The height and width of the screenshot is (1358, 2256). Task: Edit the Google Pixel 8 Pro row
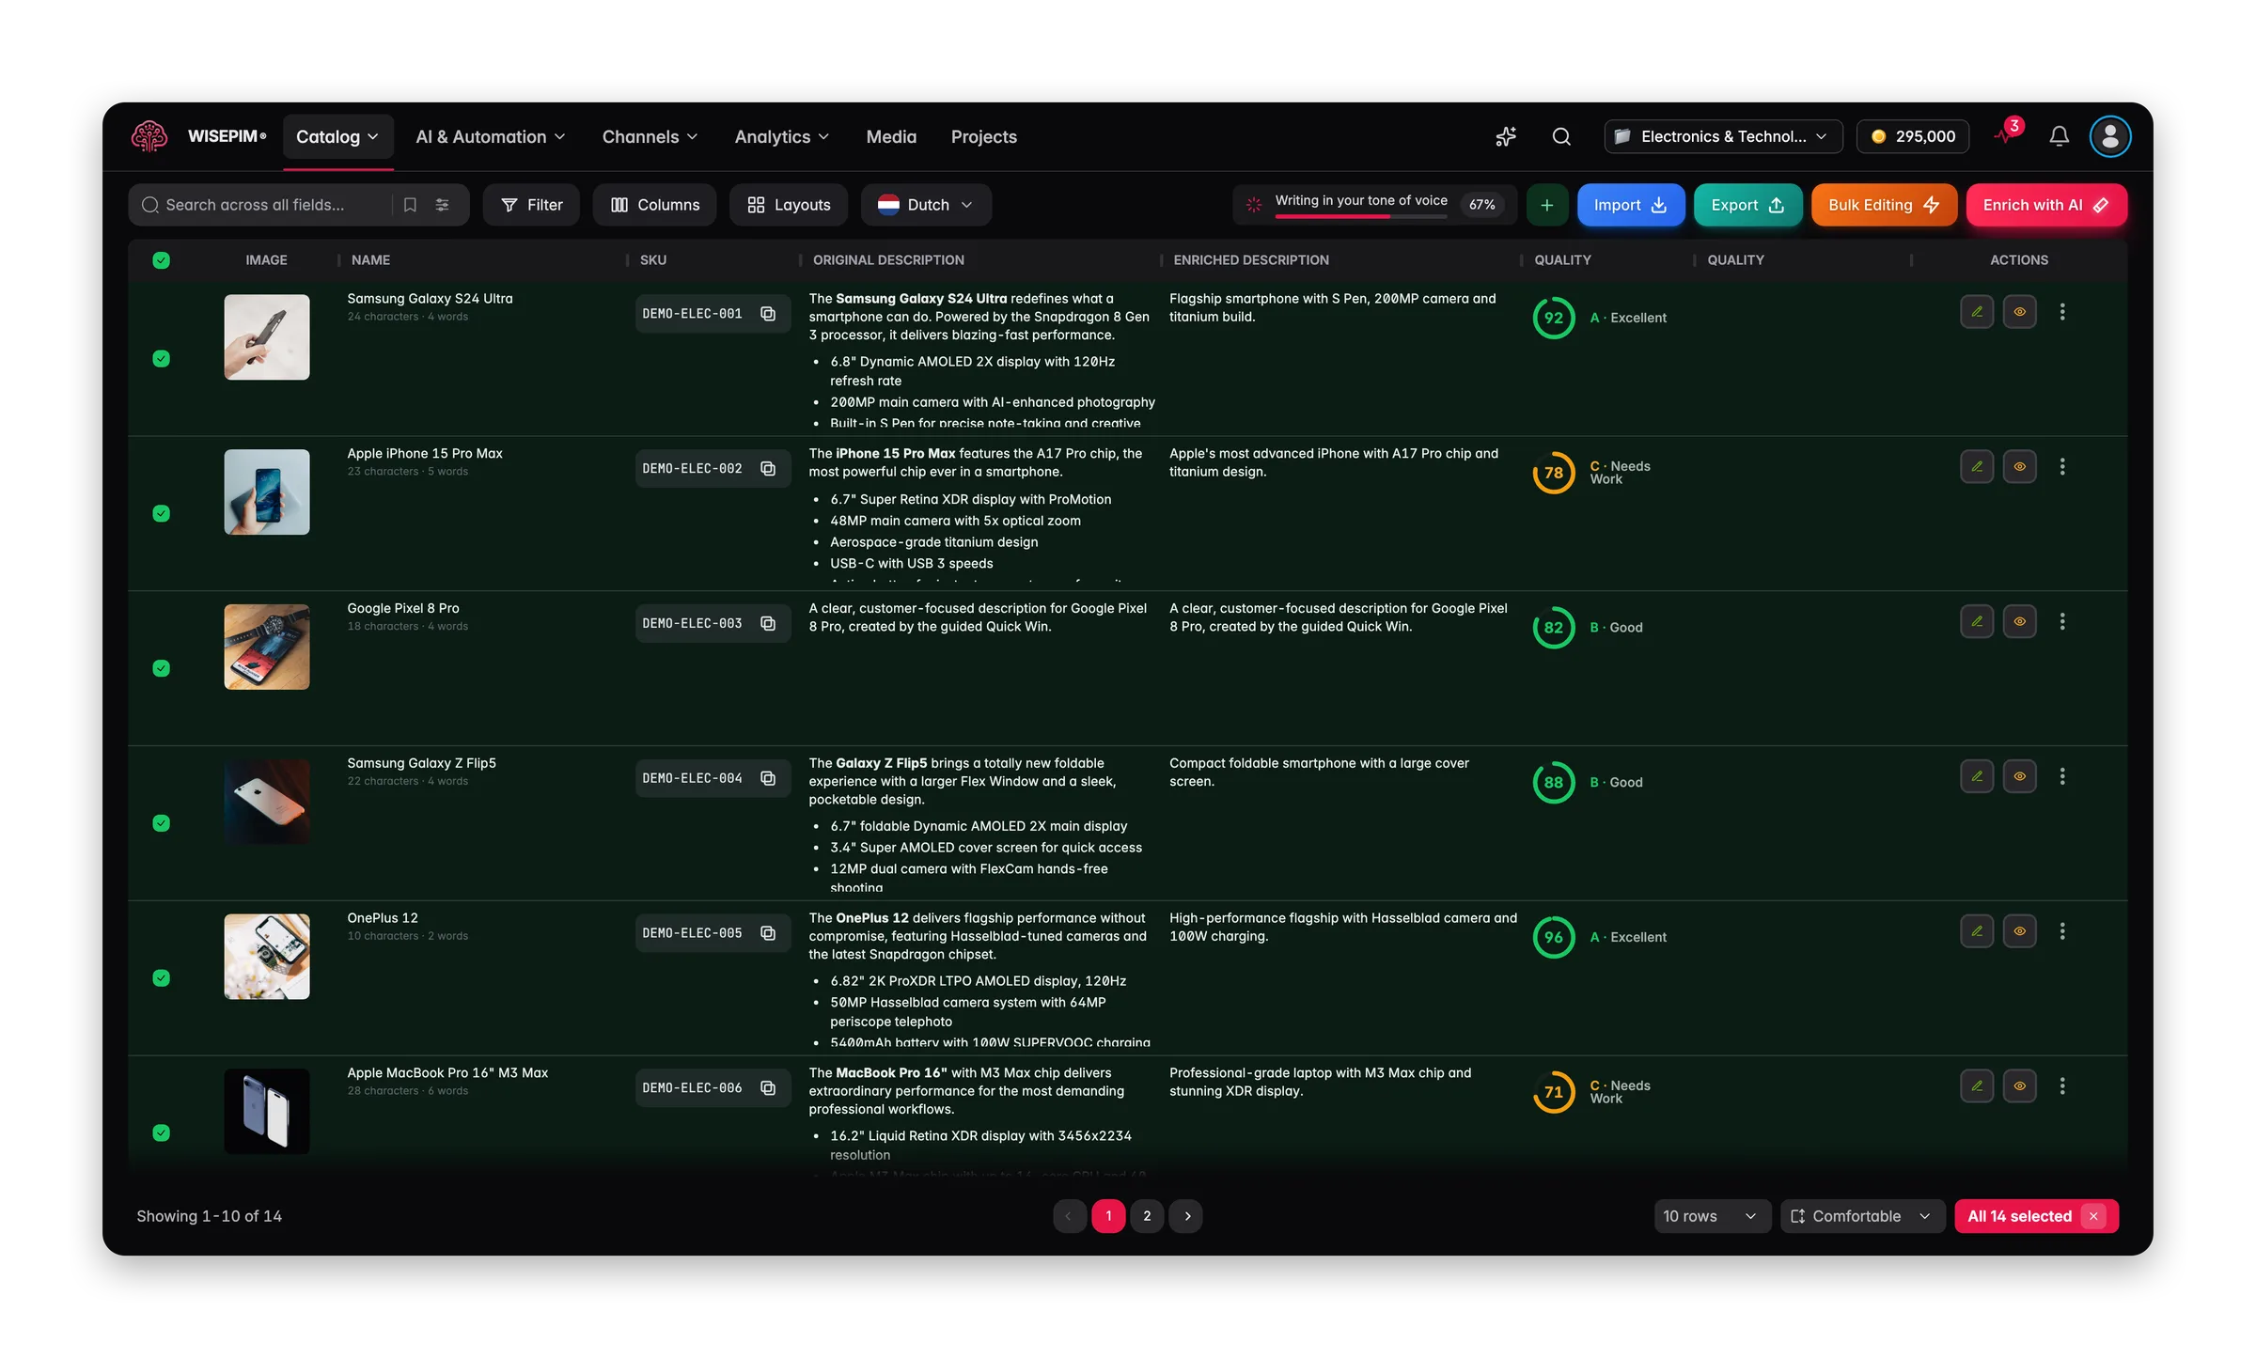coord(1977,622)
